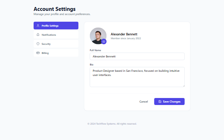Click the camera icon on the avatar
Image resolution: width=224 pixels, height=140 pixels.
click(104, 42)
